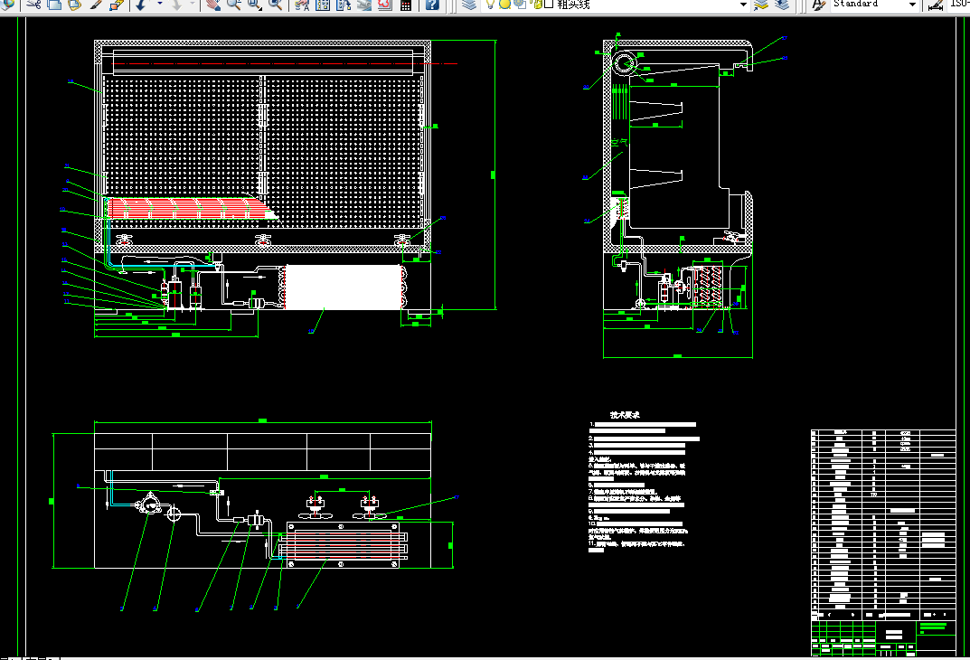Open the Text Style manager icon
970x660 pixels.
[818, 5]
